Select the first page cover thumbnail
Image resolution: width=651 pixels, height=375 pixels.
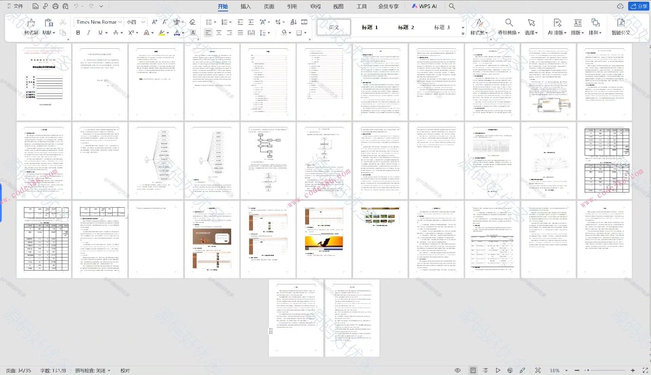pyautogui.click(x=44, y=82)
